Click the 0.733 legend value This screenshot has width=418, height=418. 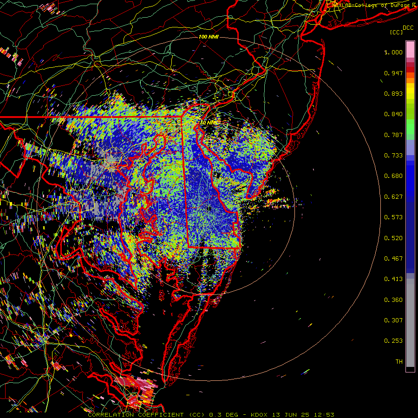click(x=393, y=156)
